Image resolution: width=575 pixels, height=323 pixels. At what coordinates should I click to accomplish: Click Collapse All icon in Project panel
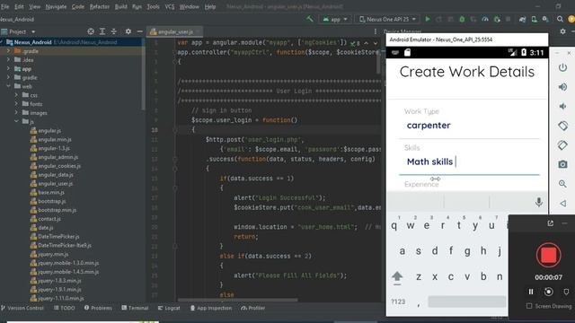click(114, 31)
